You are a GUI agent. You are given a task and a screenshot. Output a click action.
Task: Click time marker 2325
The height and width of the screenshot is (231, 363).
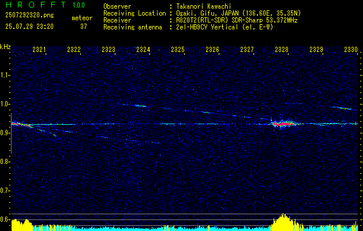[x=178, y=49]
